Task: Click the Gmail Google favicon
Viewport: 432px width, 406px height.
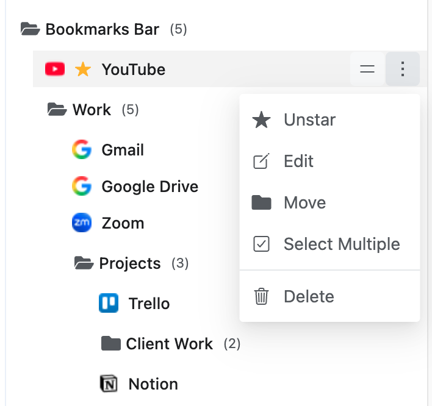Action: 82,149
